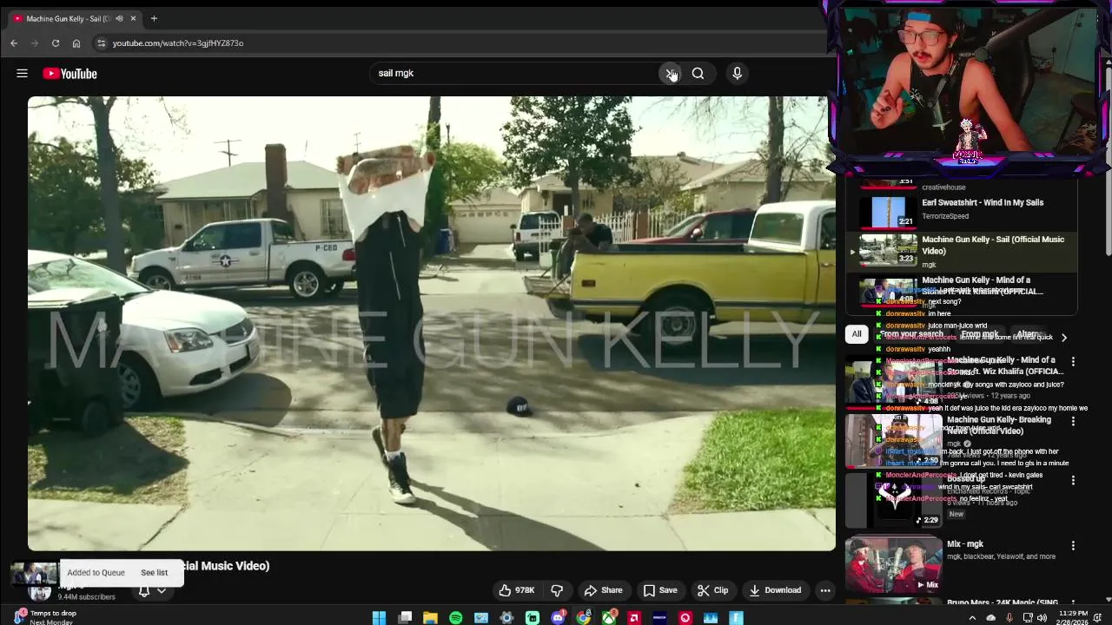Open Spotify from taskbar
The image size is (1112, 625).
456,618
